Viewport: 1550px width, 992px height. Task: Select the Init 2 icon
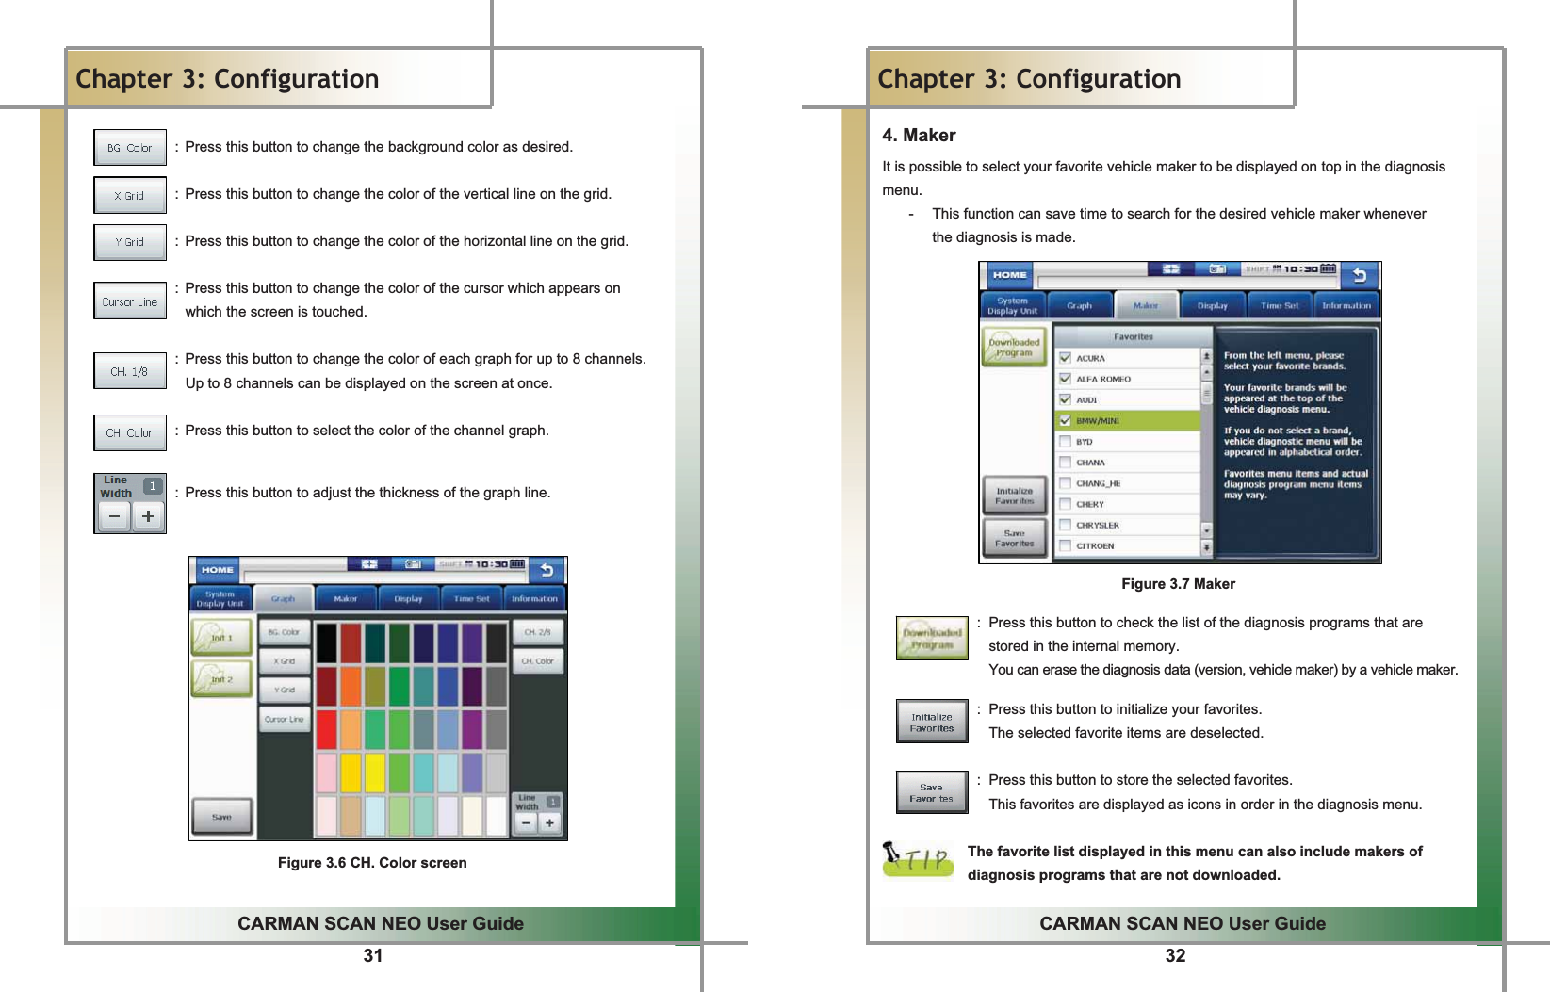pyautogui.click(x=221, y=678)
